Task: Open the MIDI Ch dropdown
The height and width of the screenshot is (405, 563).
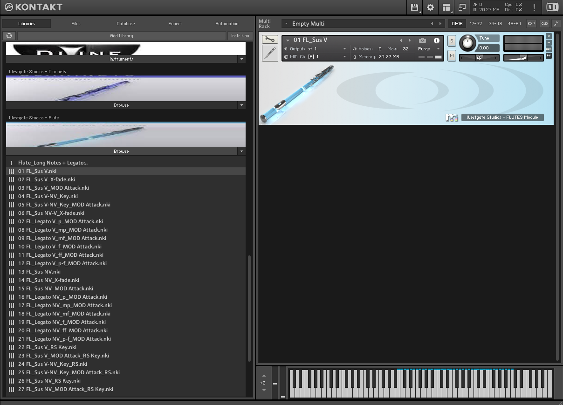Action: (344, 57)
